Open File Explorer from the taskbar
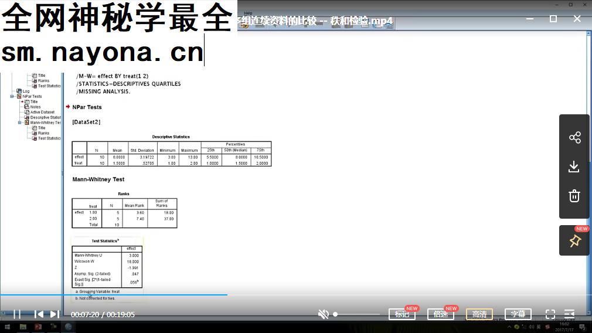This screenshot has width=592, height=333. [23, 327]
